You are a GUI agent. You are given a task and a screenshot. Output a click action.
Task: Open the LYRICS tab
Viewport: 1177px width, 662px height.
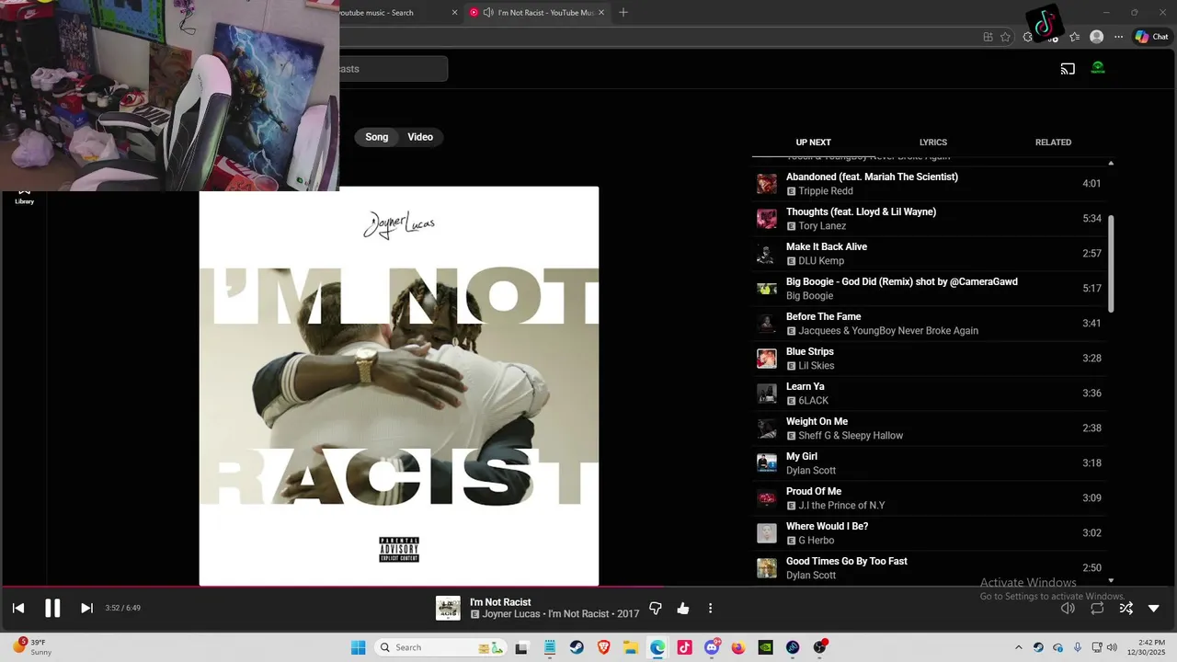click(x=932, y=143)
